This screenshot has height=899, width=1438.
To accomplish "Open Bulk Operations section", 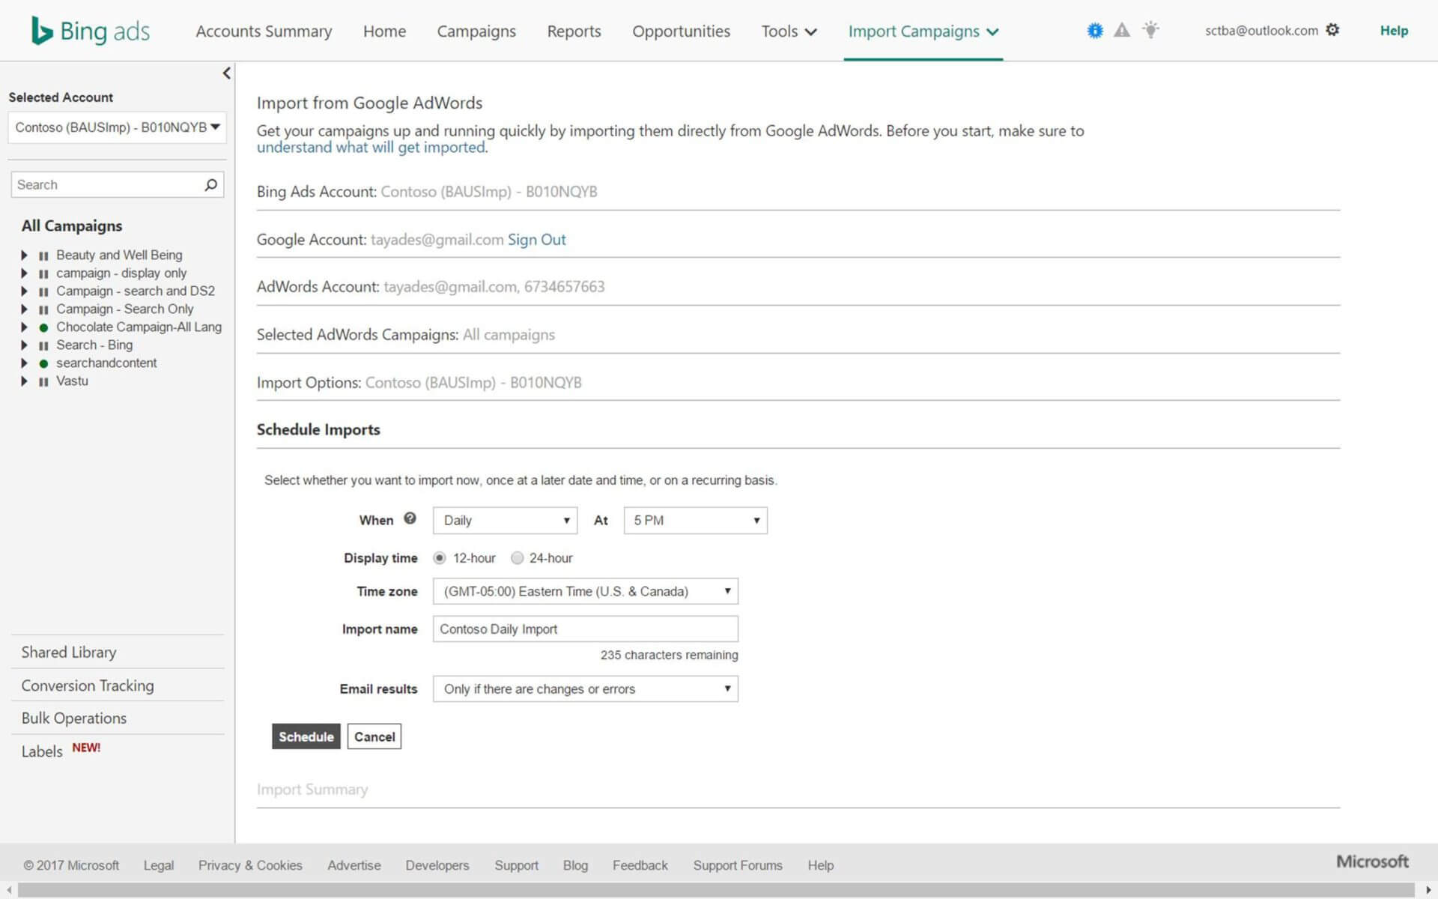I will point(74,718).
